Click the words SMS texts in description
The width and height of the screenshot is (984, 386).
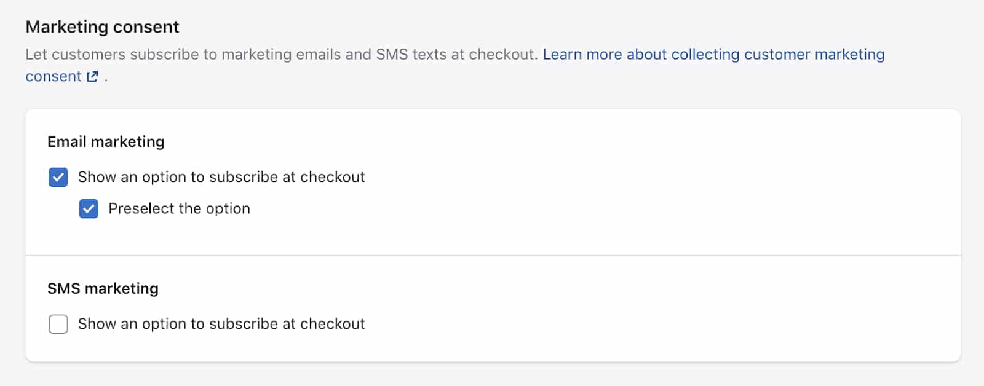pos(411,54)
